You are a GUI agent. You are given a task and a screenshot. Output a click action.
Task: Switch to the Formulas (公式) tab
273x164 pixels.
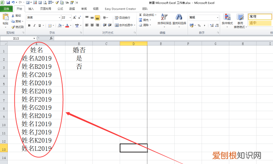click(60, 9)
